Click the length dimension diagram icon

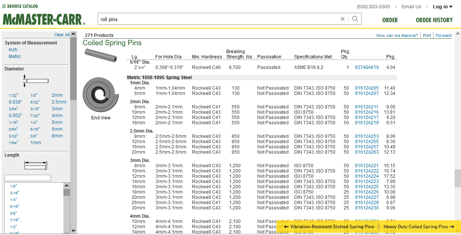pyautogui.click(x=36, y=165)
